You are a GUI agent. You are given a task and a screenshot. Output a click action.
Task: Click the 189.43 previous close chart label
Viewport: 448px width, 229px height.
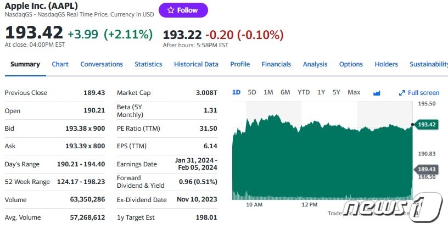click(427, 169)
